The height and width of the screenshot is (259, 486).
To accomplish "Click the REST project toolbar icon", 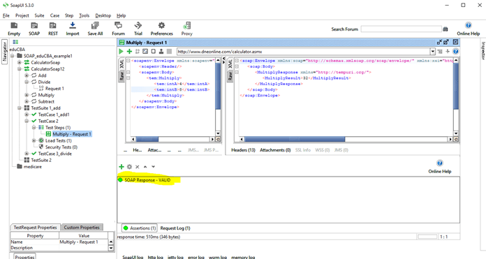I will pos(53,29).
